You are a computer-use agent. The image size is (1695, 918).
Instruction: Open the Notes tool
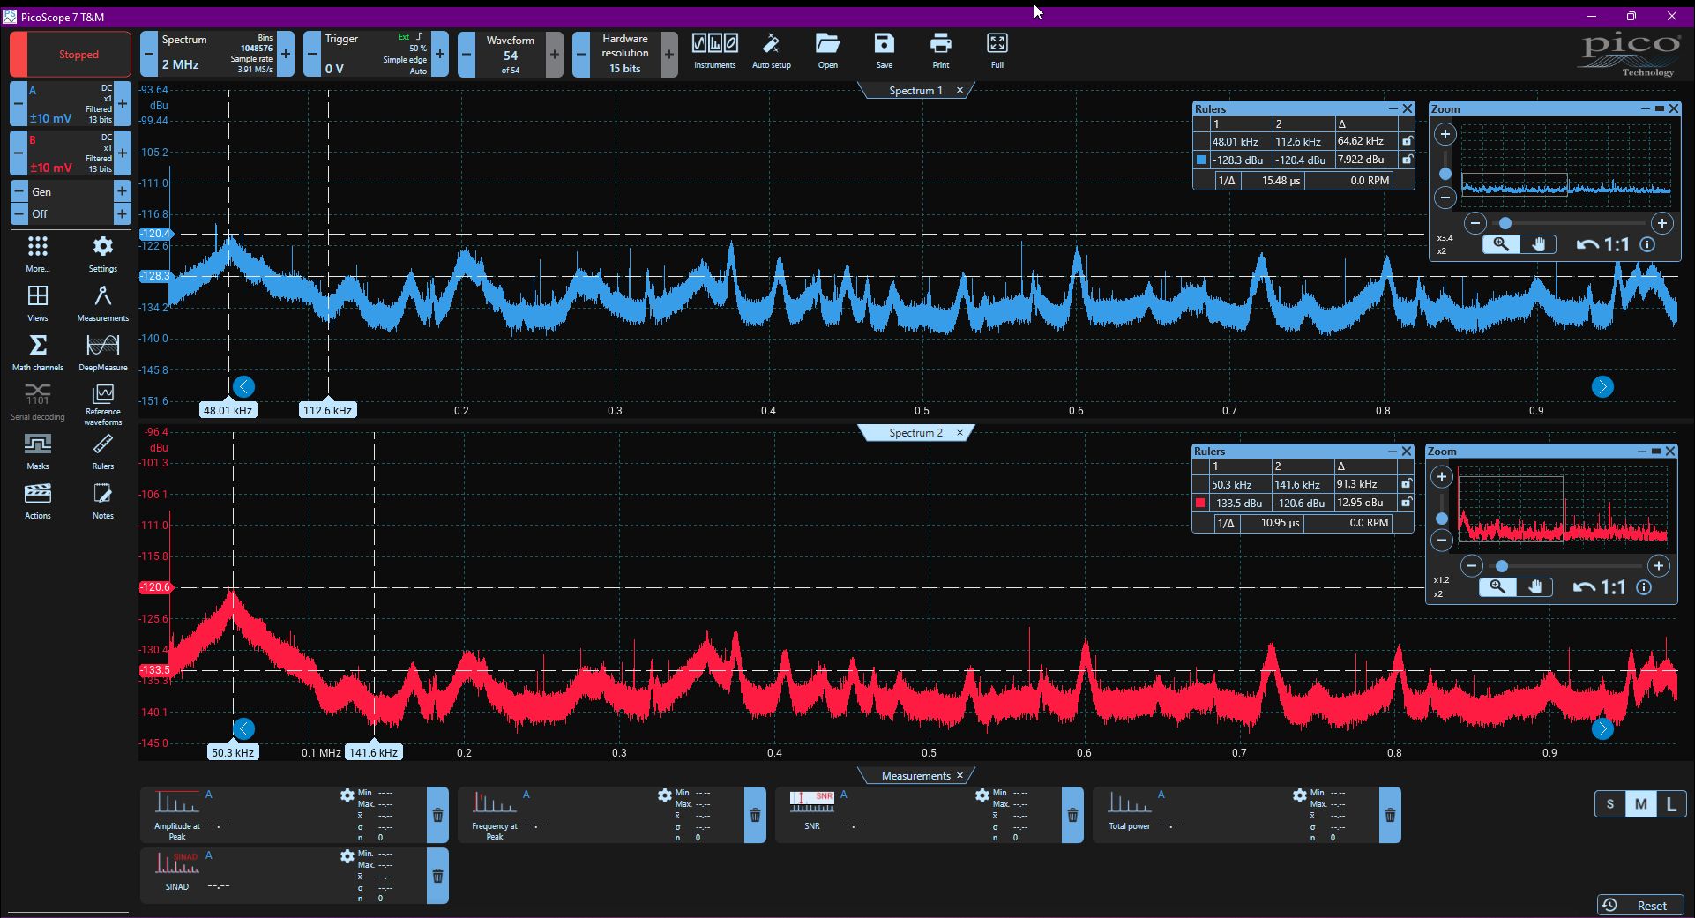(x=103, y=501)
